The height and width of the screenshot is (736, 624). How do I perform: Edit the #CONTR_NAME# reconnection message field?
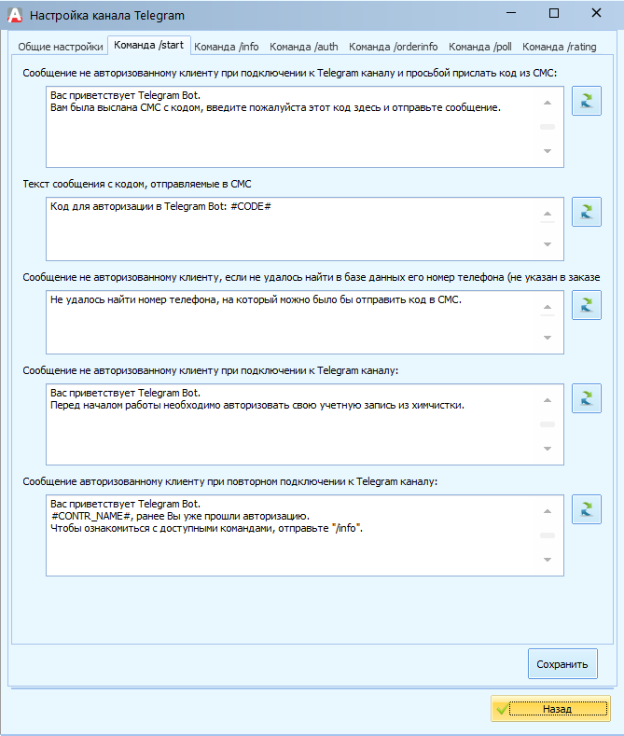(304, 535)
